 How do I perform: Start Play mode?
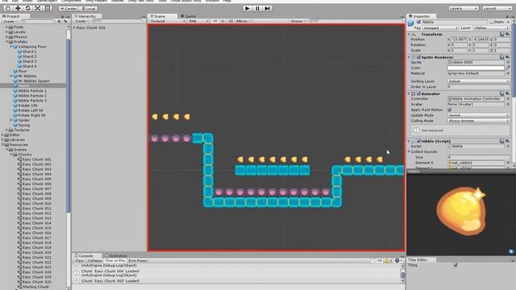point(248,8)
